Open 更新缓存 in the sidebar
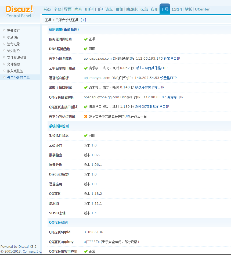Image resolution: width=231 pixels, height=255 pixels. pos(13,31)
